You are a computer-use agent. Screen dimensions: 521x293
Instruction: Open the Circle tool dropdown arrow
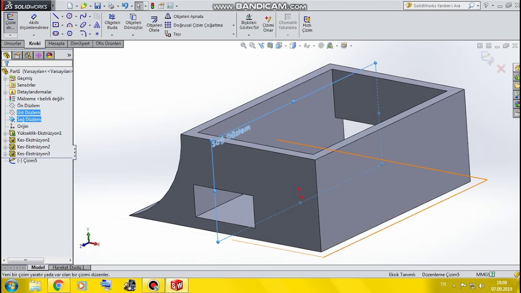click(76, 17)
